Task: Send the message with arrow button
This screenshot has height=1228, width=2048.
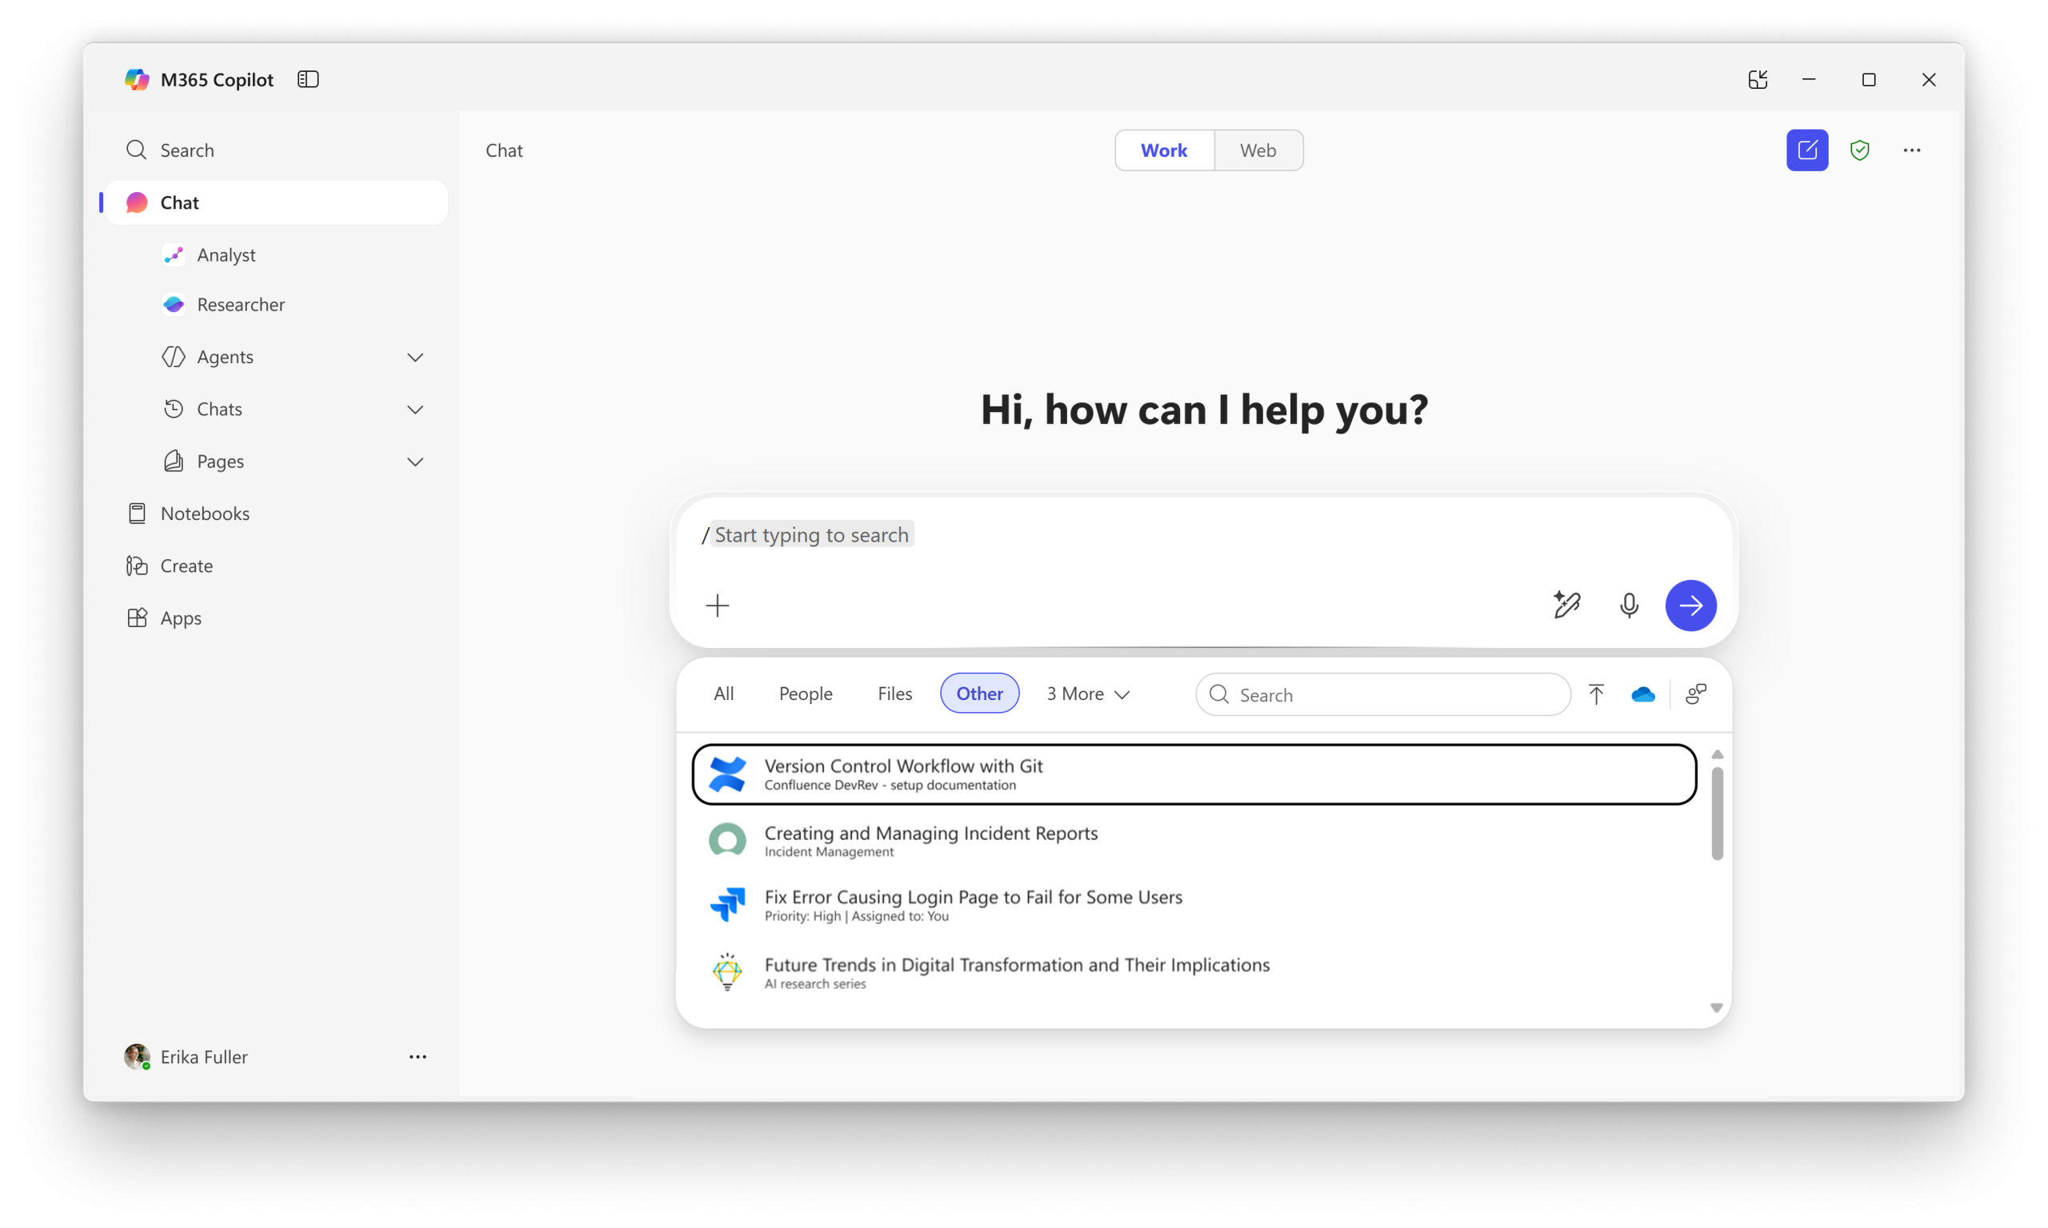Action: (1690, 606)
